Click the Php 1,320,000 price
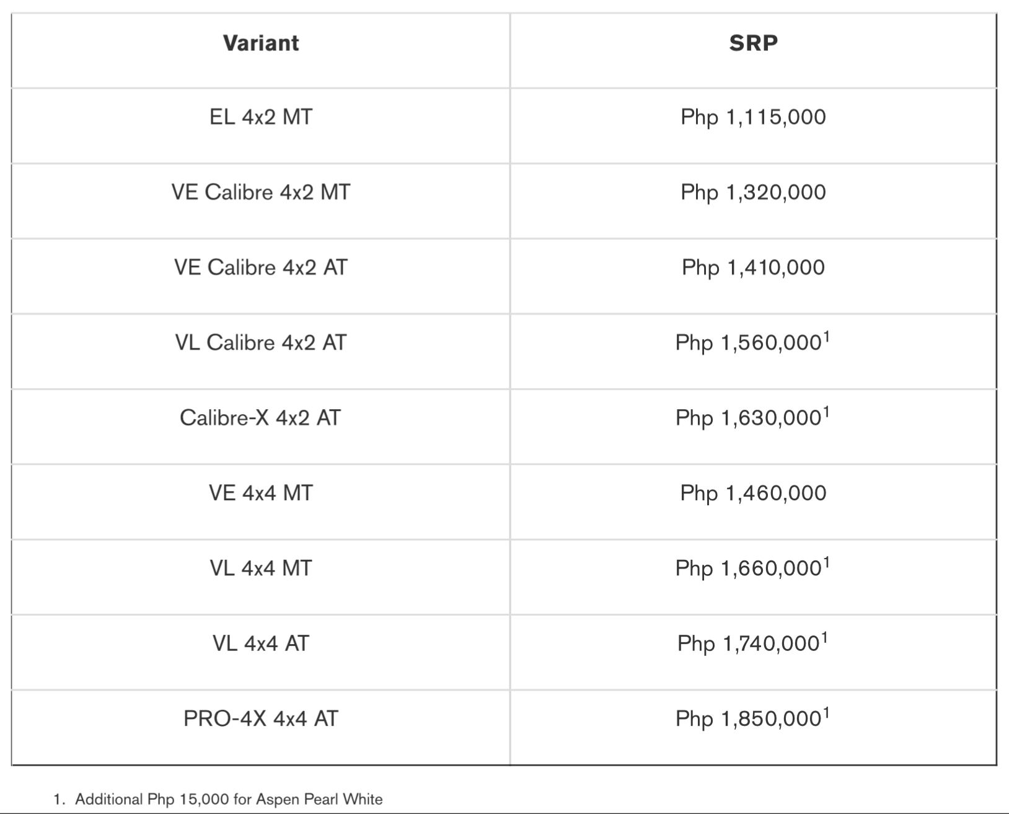The image size is (1009, 814). pos(753,192)
